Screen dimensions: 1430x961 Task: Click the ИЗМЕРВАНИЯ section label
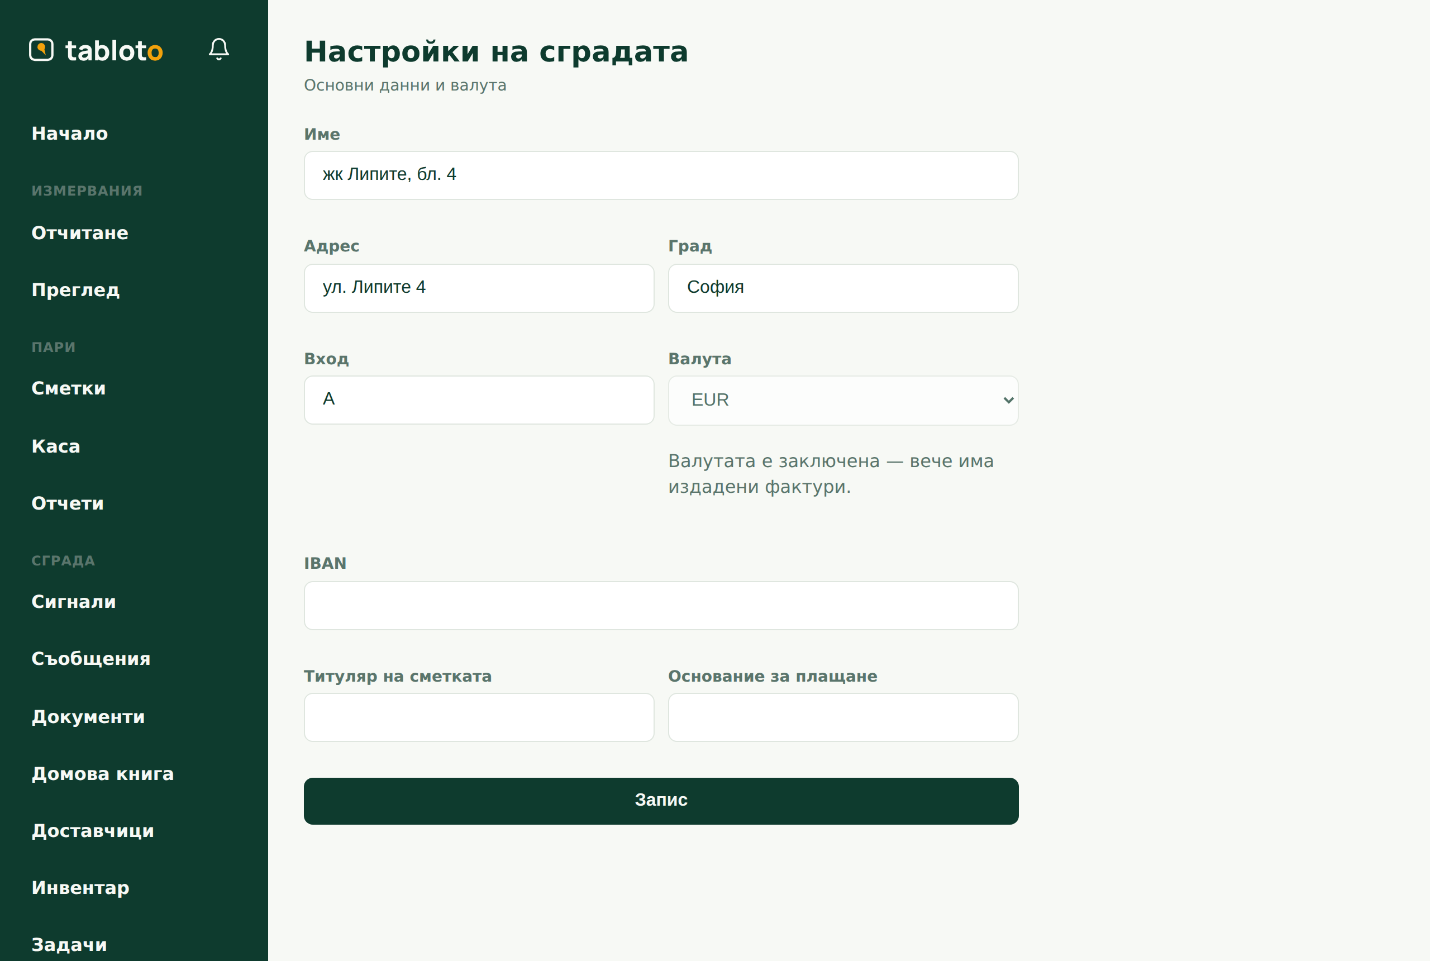(x=87, y=191)
